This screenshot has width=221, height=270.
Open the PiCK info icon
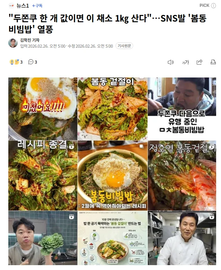tap(213, 6)
